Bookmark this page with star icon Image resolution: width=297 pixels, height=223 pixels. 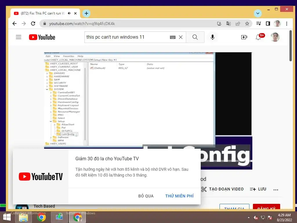(x=247, y=24)
